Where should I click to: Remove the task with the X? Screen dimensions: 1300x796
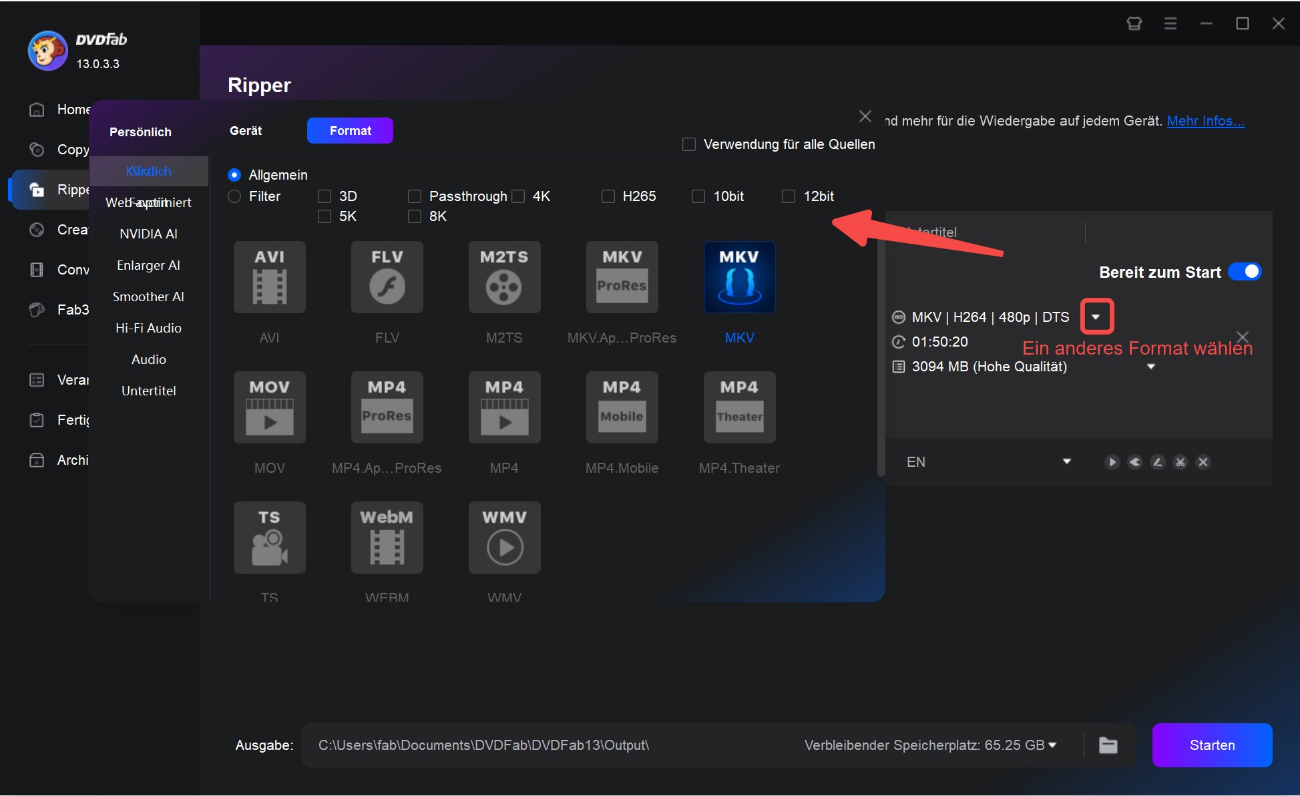[1242, 337]
